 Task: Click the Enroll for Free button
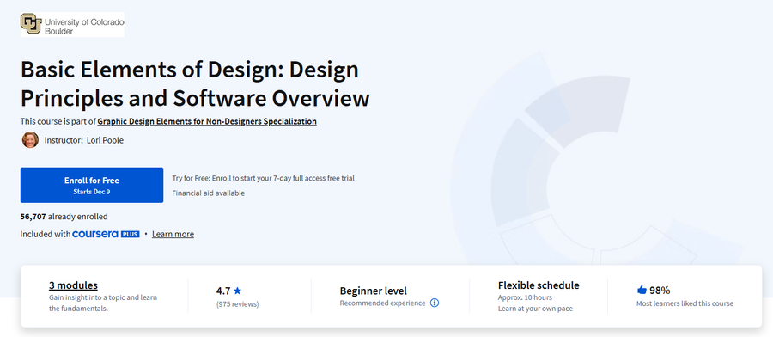(x=92, y=185)
